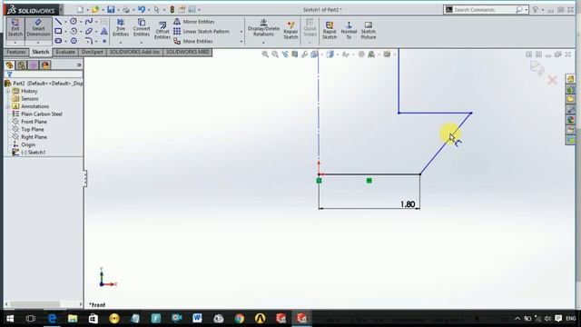The height and width of the screenshot is (327, 581).
Task: Click the 1.80 dimension value
Action: 408,204
